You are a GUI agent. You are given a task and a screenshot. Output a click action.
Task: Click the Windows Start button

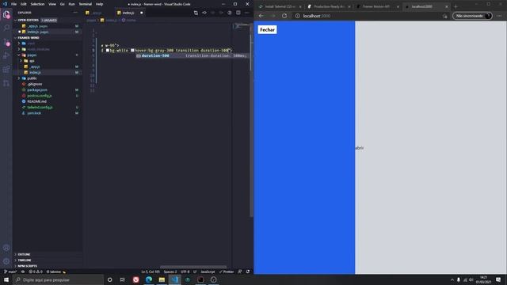(x=6, y=279)
